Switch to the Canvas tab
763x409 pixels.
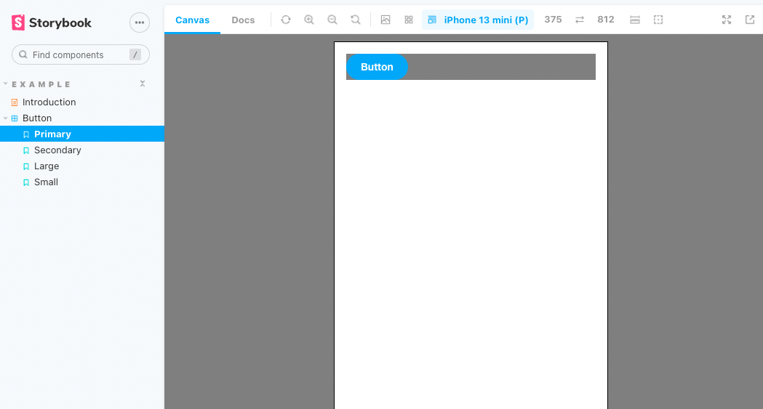point(192,20)
